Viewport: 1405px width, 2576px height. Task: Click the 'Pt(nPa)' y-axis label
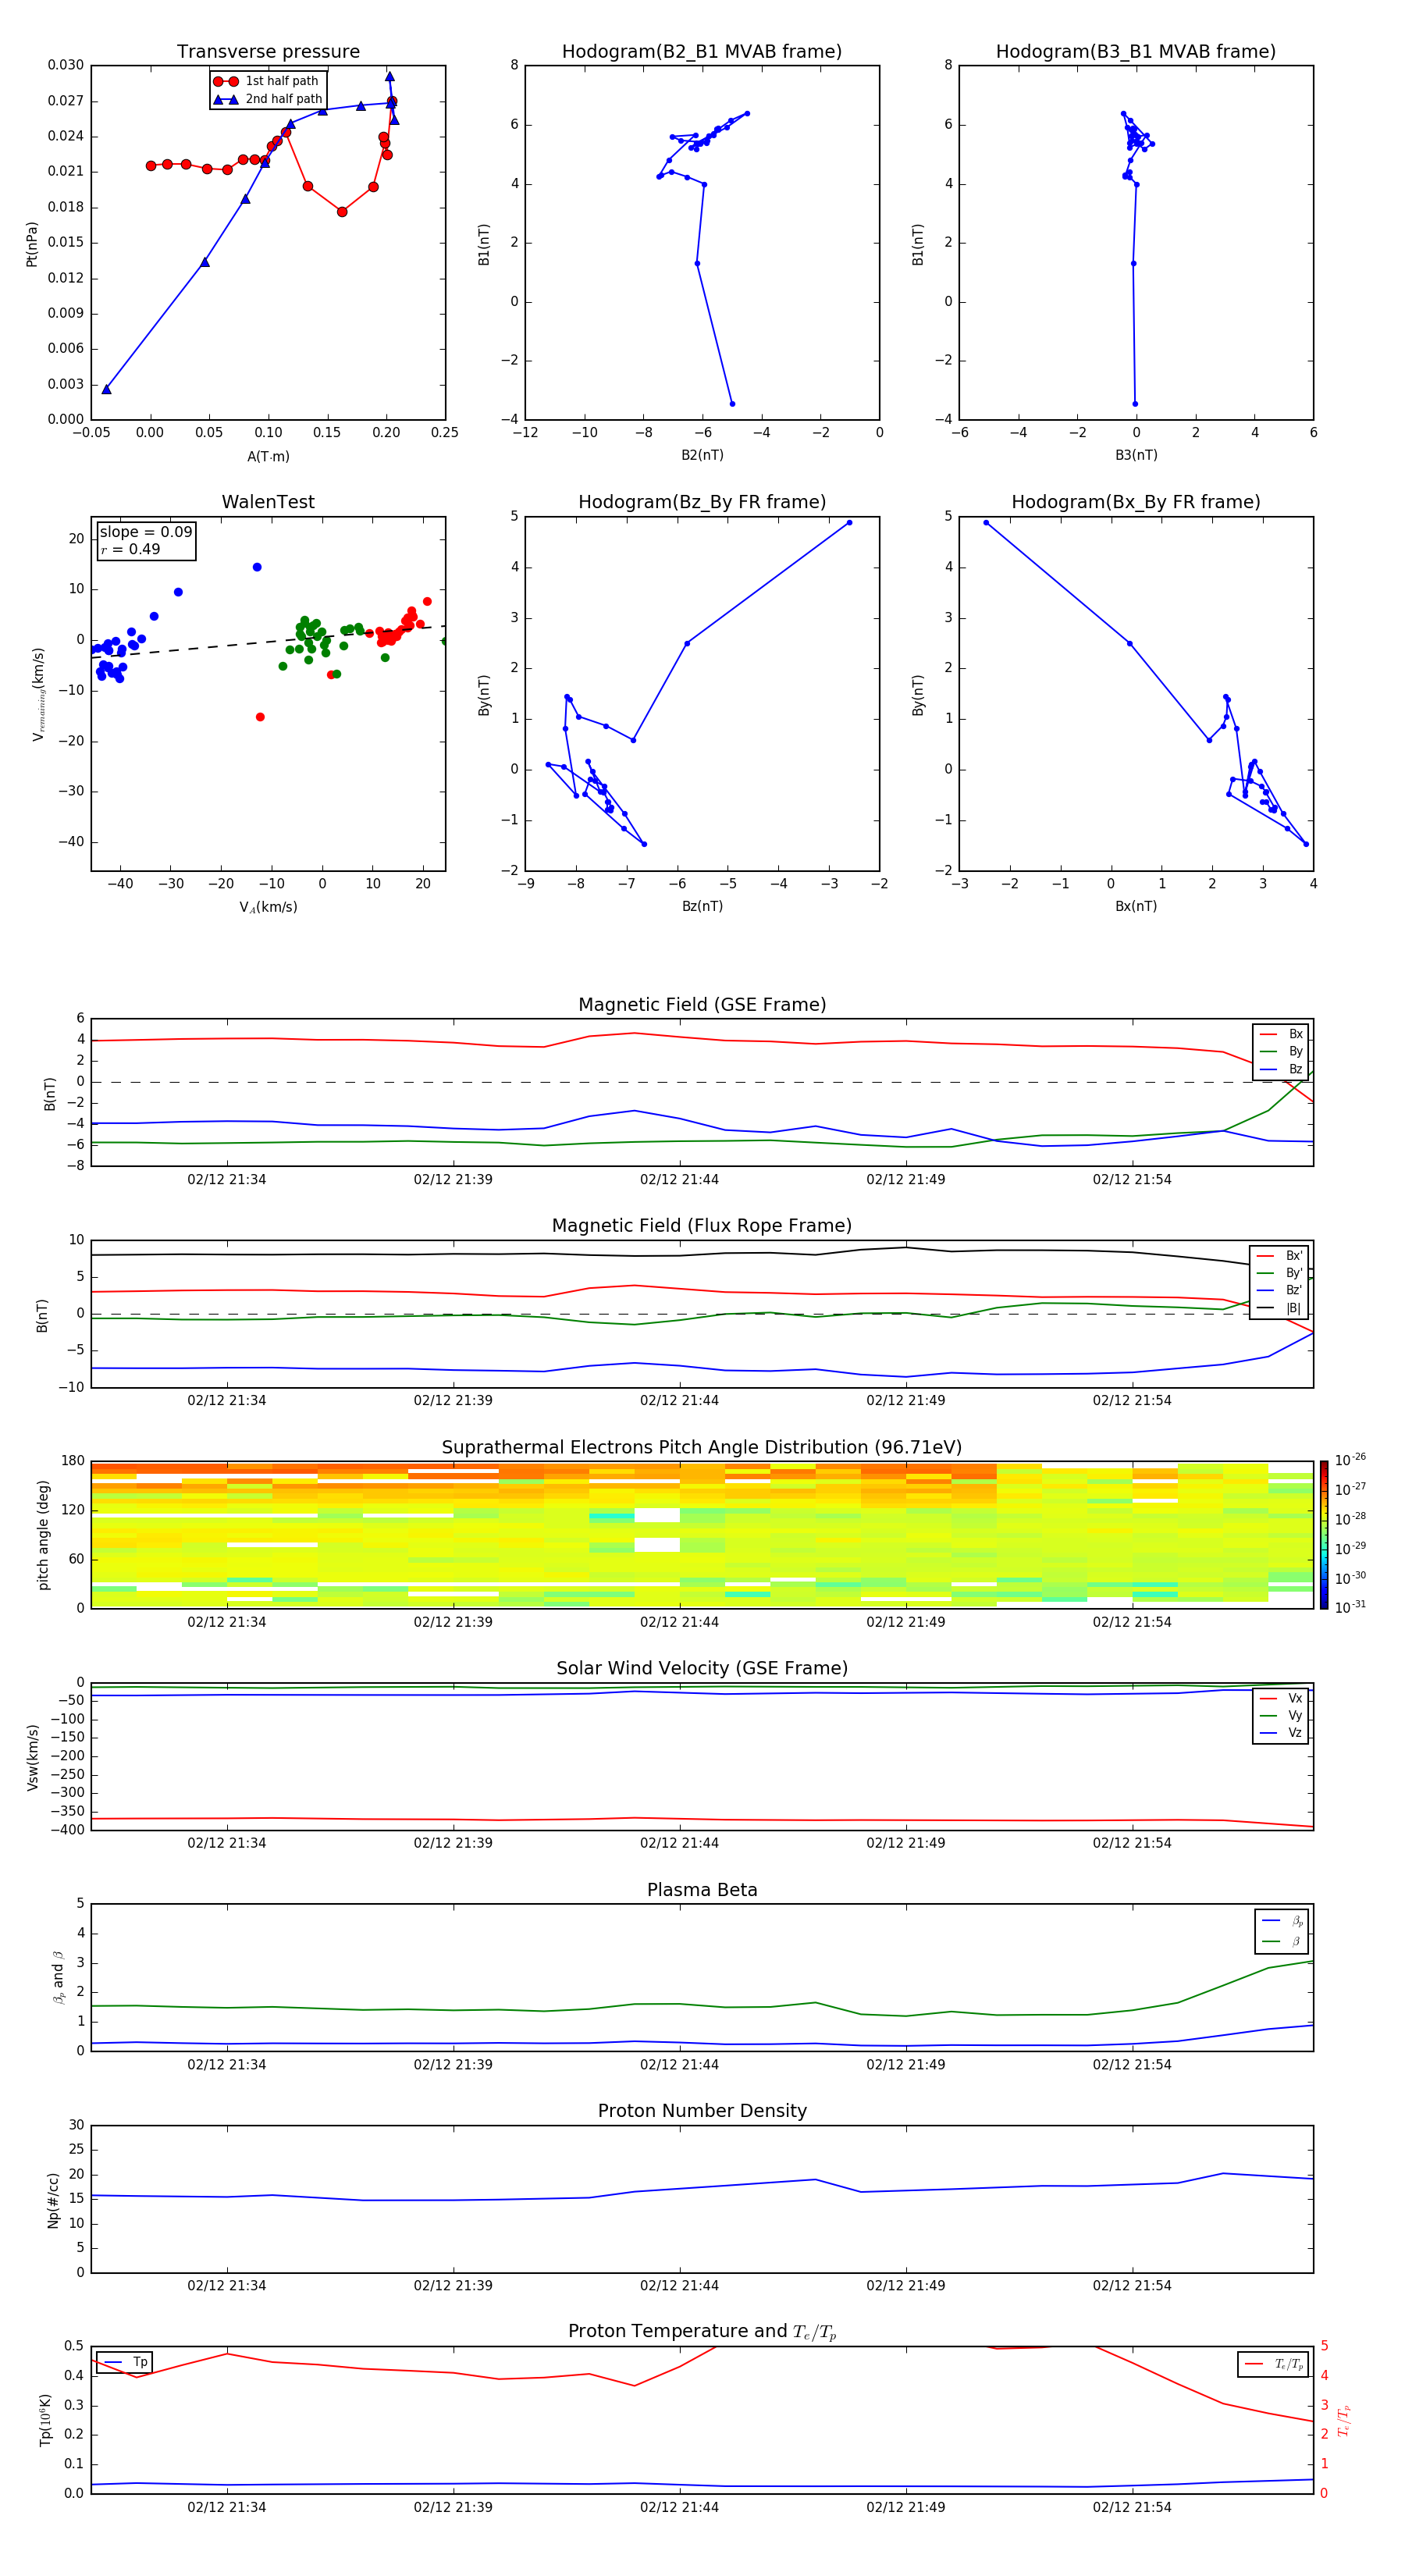tap(32, 244)
